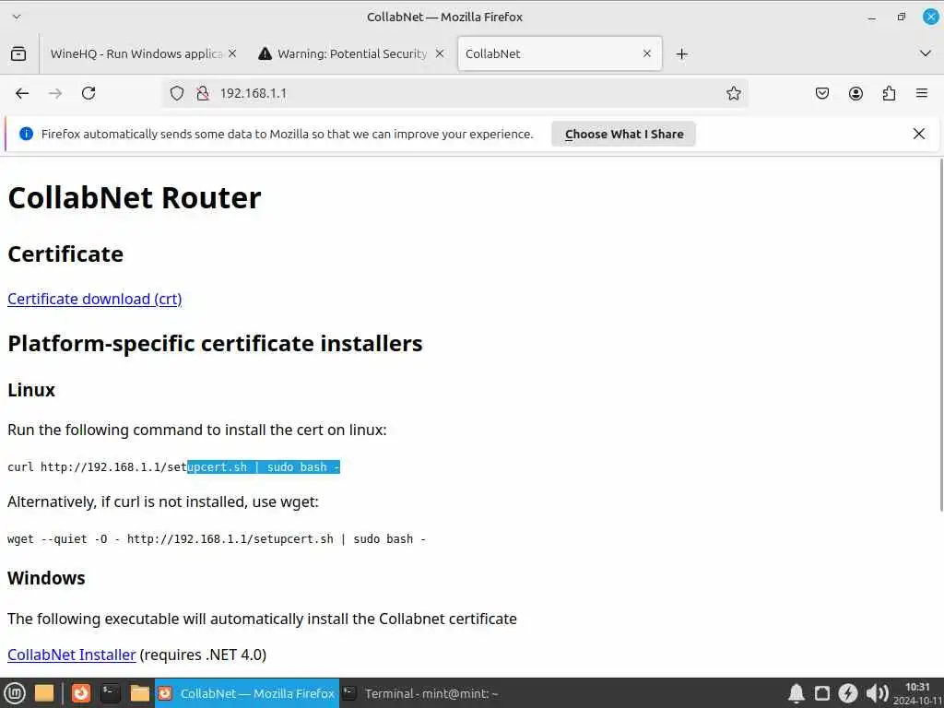The height and width of the screenshot is (708, 944).
Task: Bookmark this page with the star
Action: tap(733, 93)
